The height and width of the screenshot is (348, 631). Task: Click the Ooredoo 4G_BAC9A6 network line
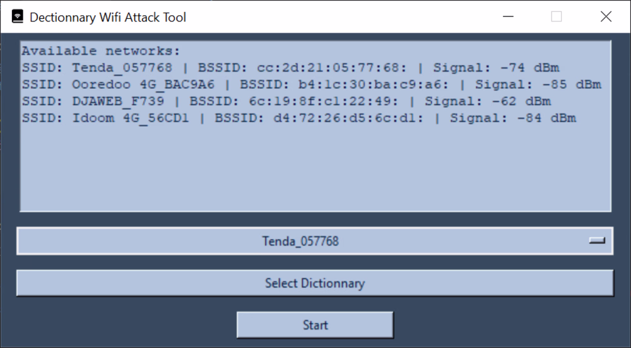pos(311,84)
